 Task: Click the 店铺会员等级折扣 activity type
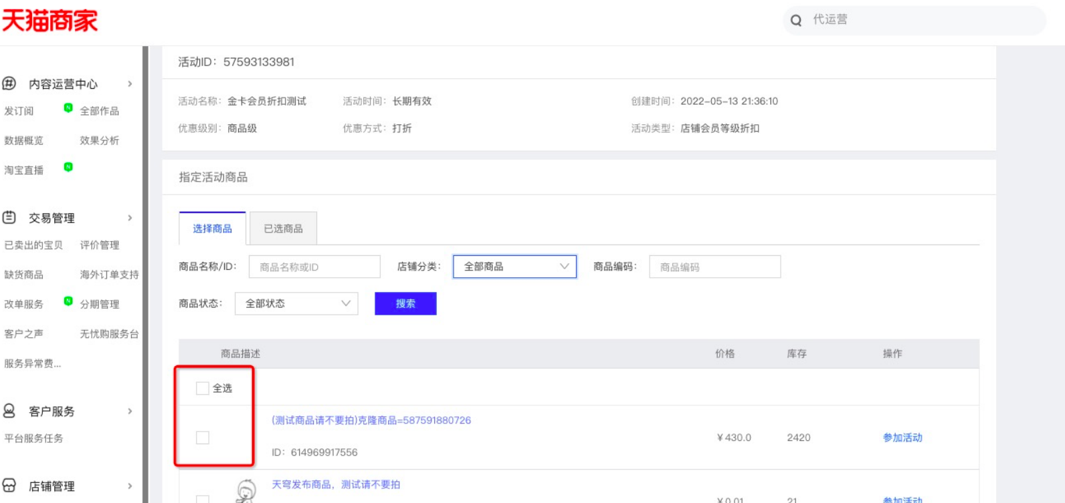coord(720,128)
